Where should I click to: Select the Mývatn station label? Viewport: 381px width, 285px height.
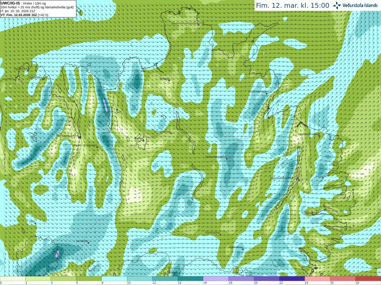(x=139, y=138)
